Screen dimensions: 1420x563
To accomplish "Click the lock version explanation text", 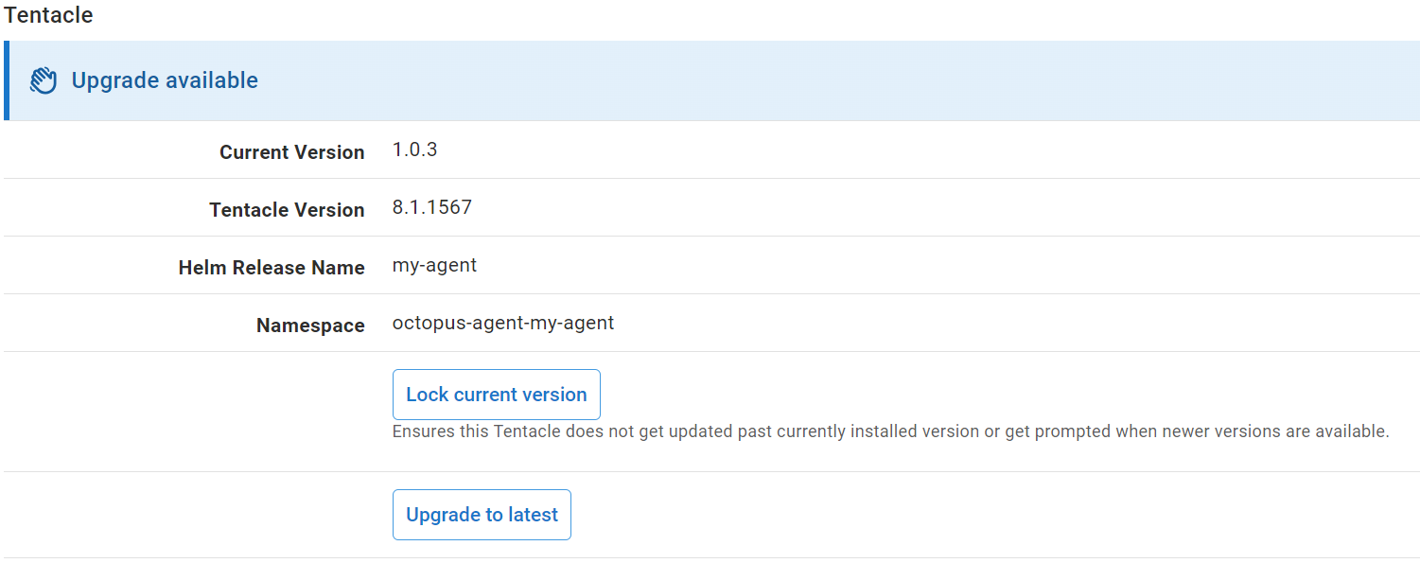I will 889,431.
